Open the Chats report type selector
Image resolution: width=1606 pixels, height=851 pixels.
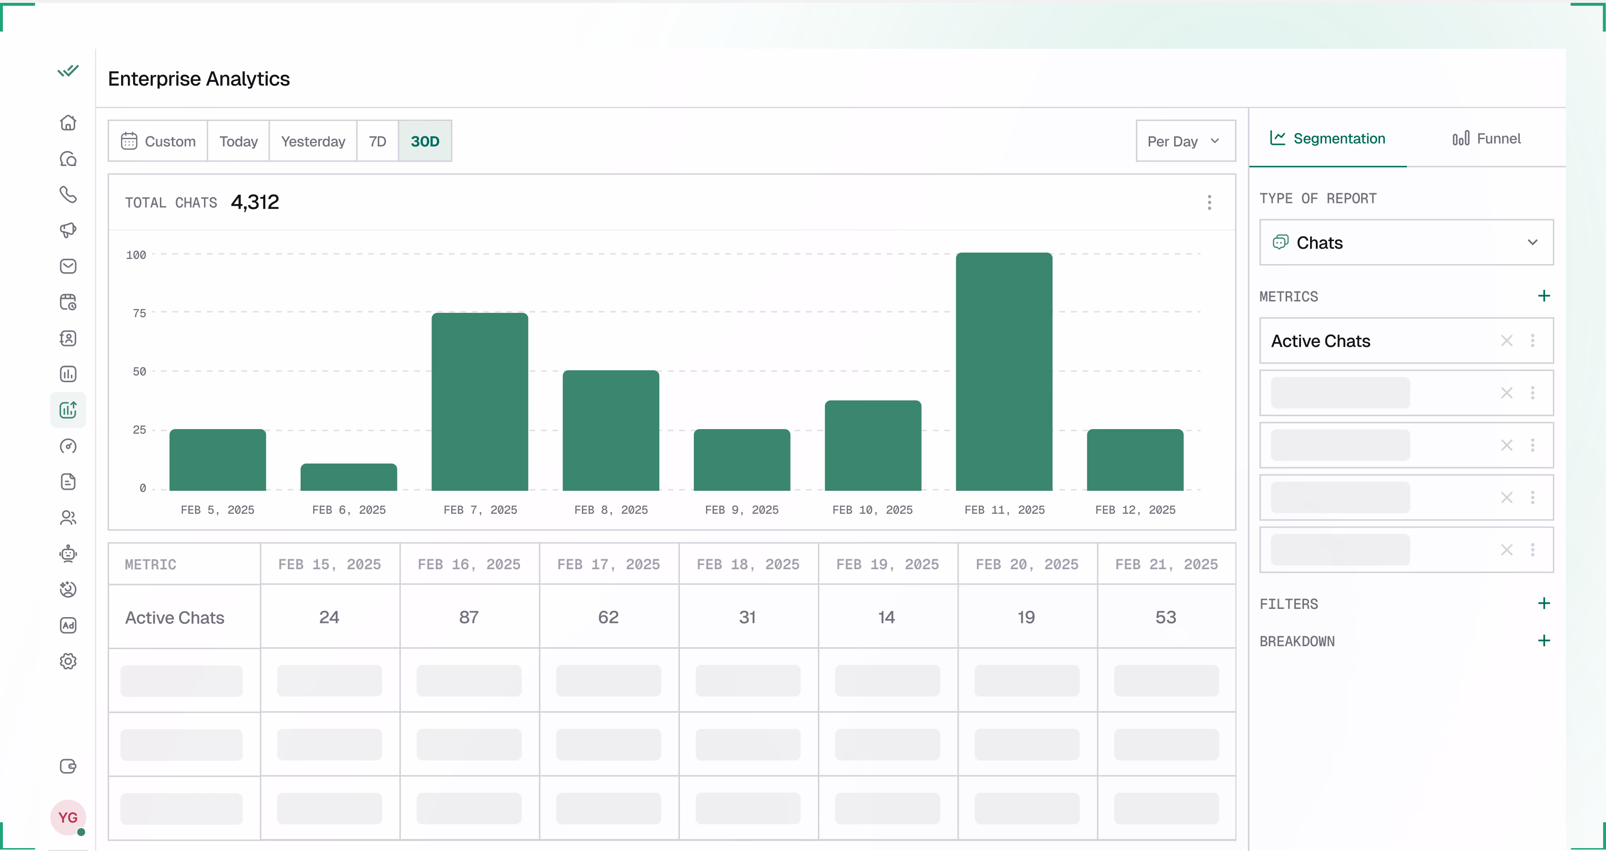[1406, 243]
